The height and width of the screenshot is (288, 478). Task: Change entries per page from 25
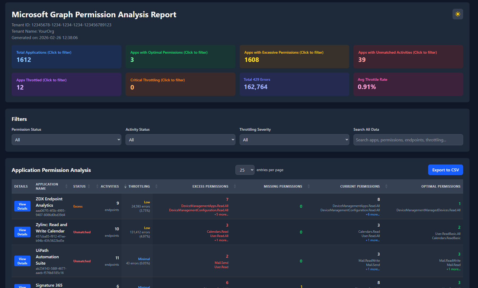pyautogui.click(x=245, y=170)
